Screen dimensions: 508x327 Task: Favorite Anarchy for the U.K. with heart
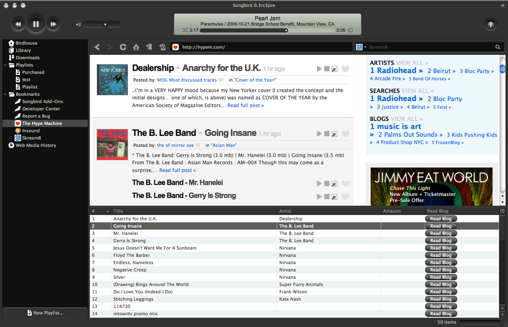pyautogui.click(x=345, y=69)
